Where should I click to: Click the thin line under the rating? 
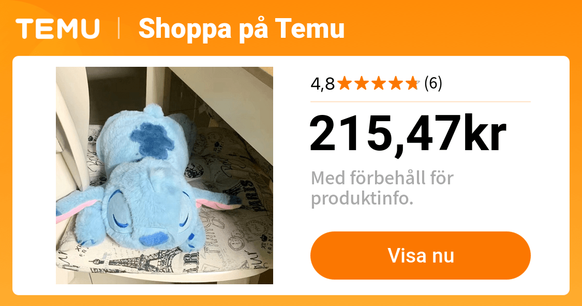tap(421, 101)
